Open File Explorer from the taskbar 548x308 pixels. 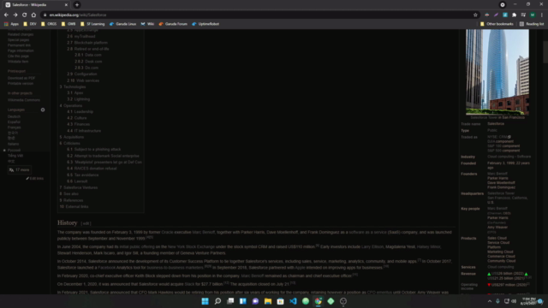point(268,301)
